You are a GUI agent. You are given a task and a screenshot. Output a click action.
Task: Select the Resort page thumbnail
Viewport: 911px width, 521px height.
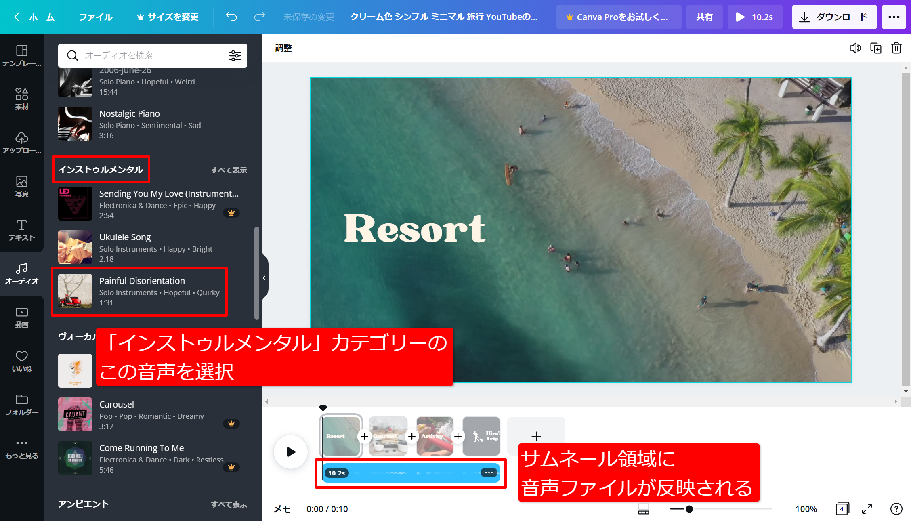(340, 436)
